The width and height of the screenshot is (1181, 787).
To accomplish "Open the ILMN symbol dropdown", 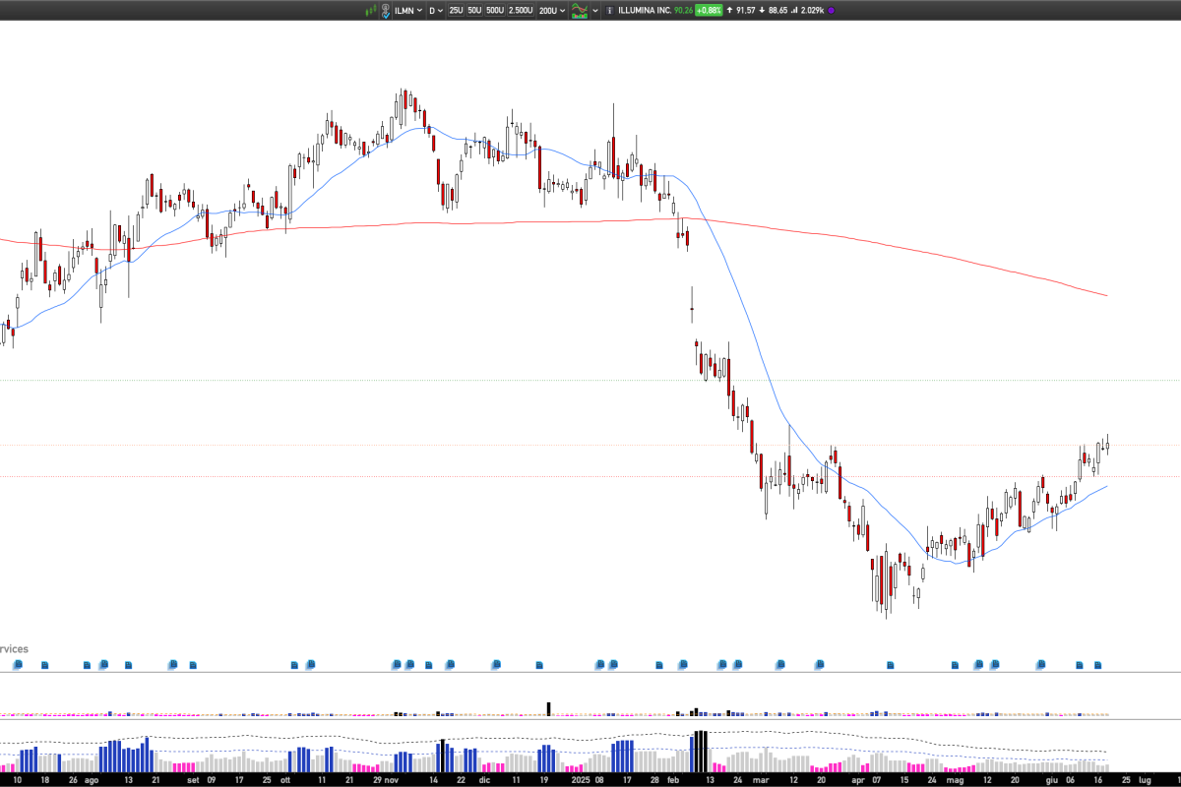I will click(408, 10).
